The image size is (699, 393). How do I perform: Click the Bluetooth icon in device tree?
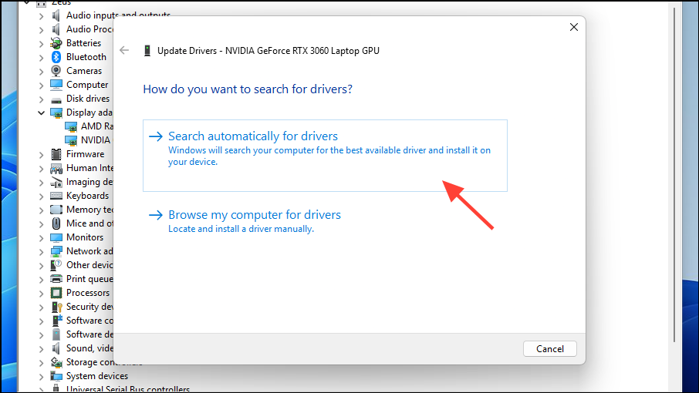(x=56, y=57)
